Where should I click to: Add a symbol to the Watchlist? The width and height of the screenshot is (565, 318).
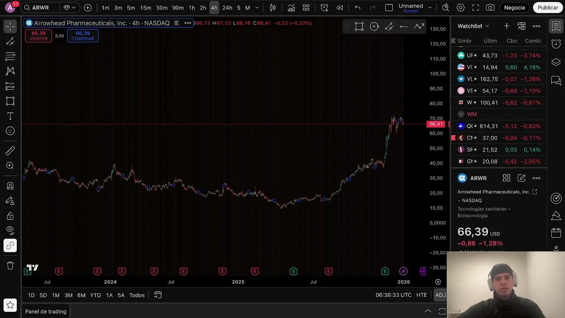point(506,26)
